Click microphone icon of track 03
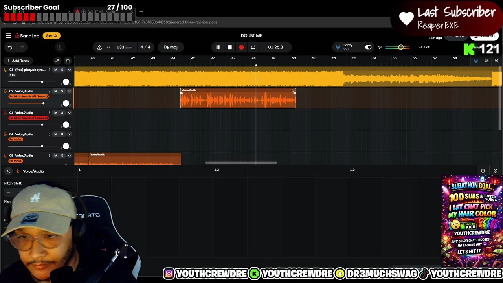 pyautogui.click(x=5, y=113)
